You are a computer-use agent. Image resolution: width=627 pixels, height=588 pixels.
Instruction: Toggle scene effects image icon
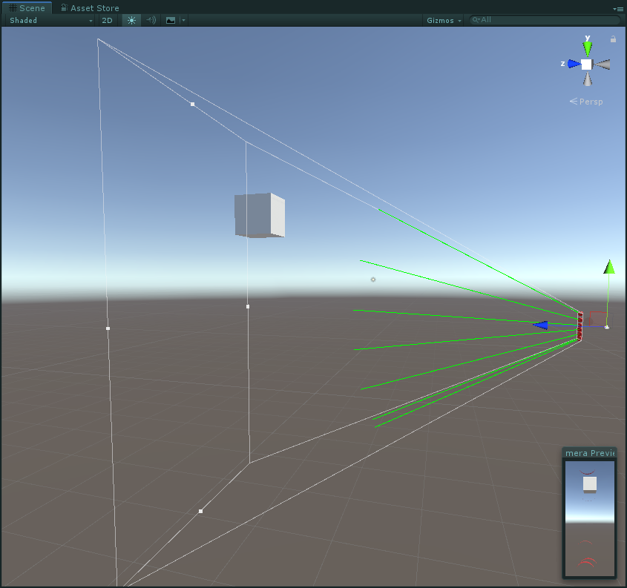tap(171, 20)
